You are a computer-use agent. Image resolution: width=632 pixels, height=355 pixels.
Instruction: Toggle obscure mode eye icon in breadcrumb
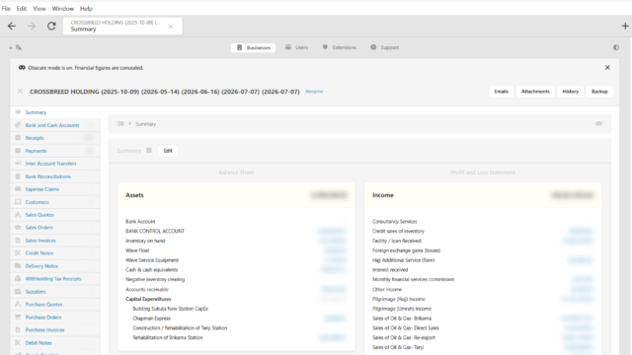click(599, 124)
